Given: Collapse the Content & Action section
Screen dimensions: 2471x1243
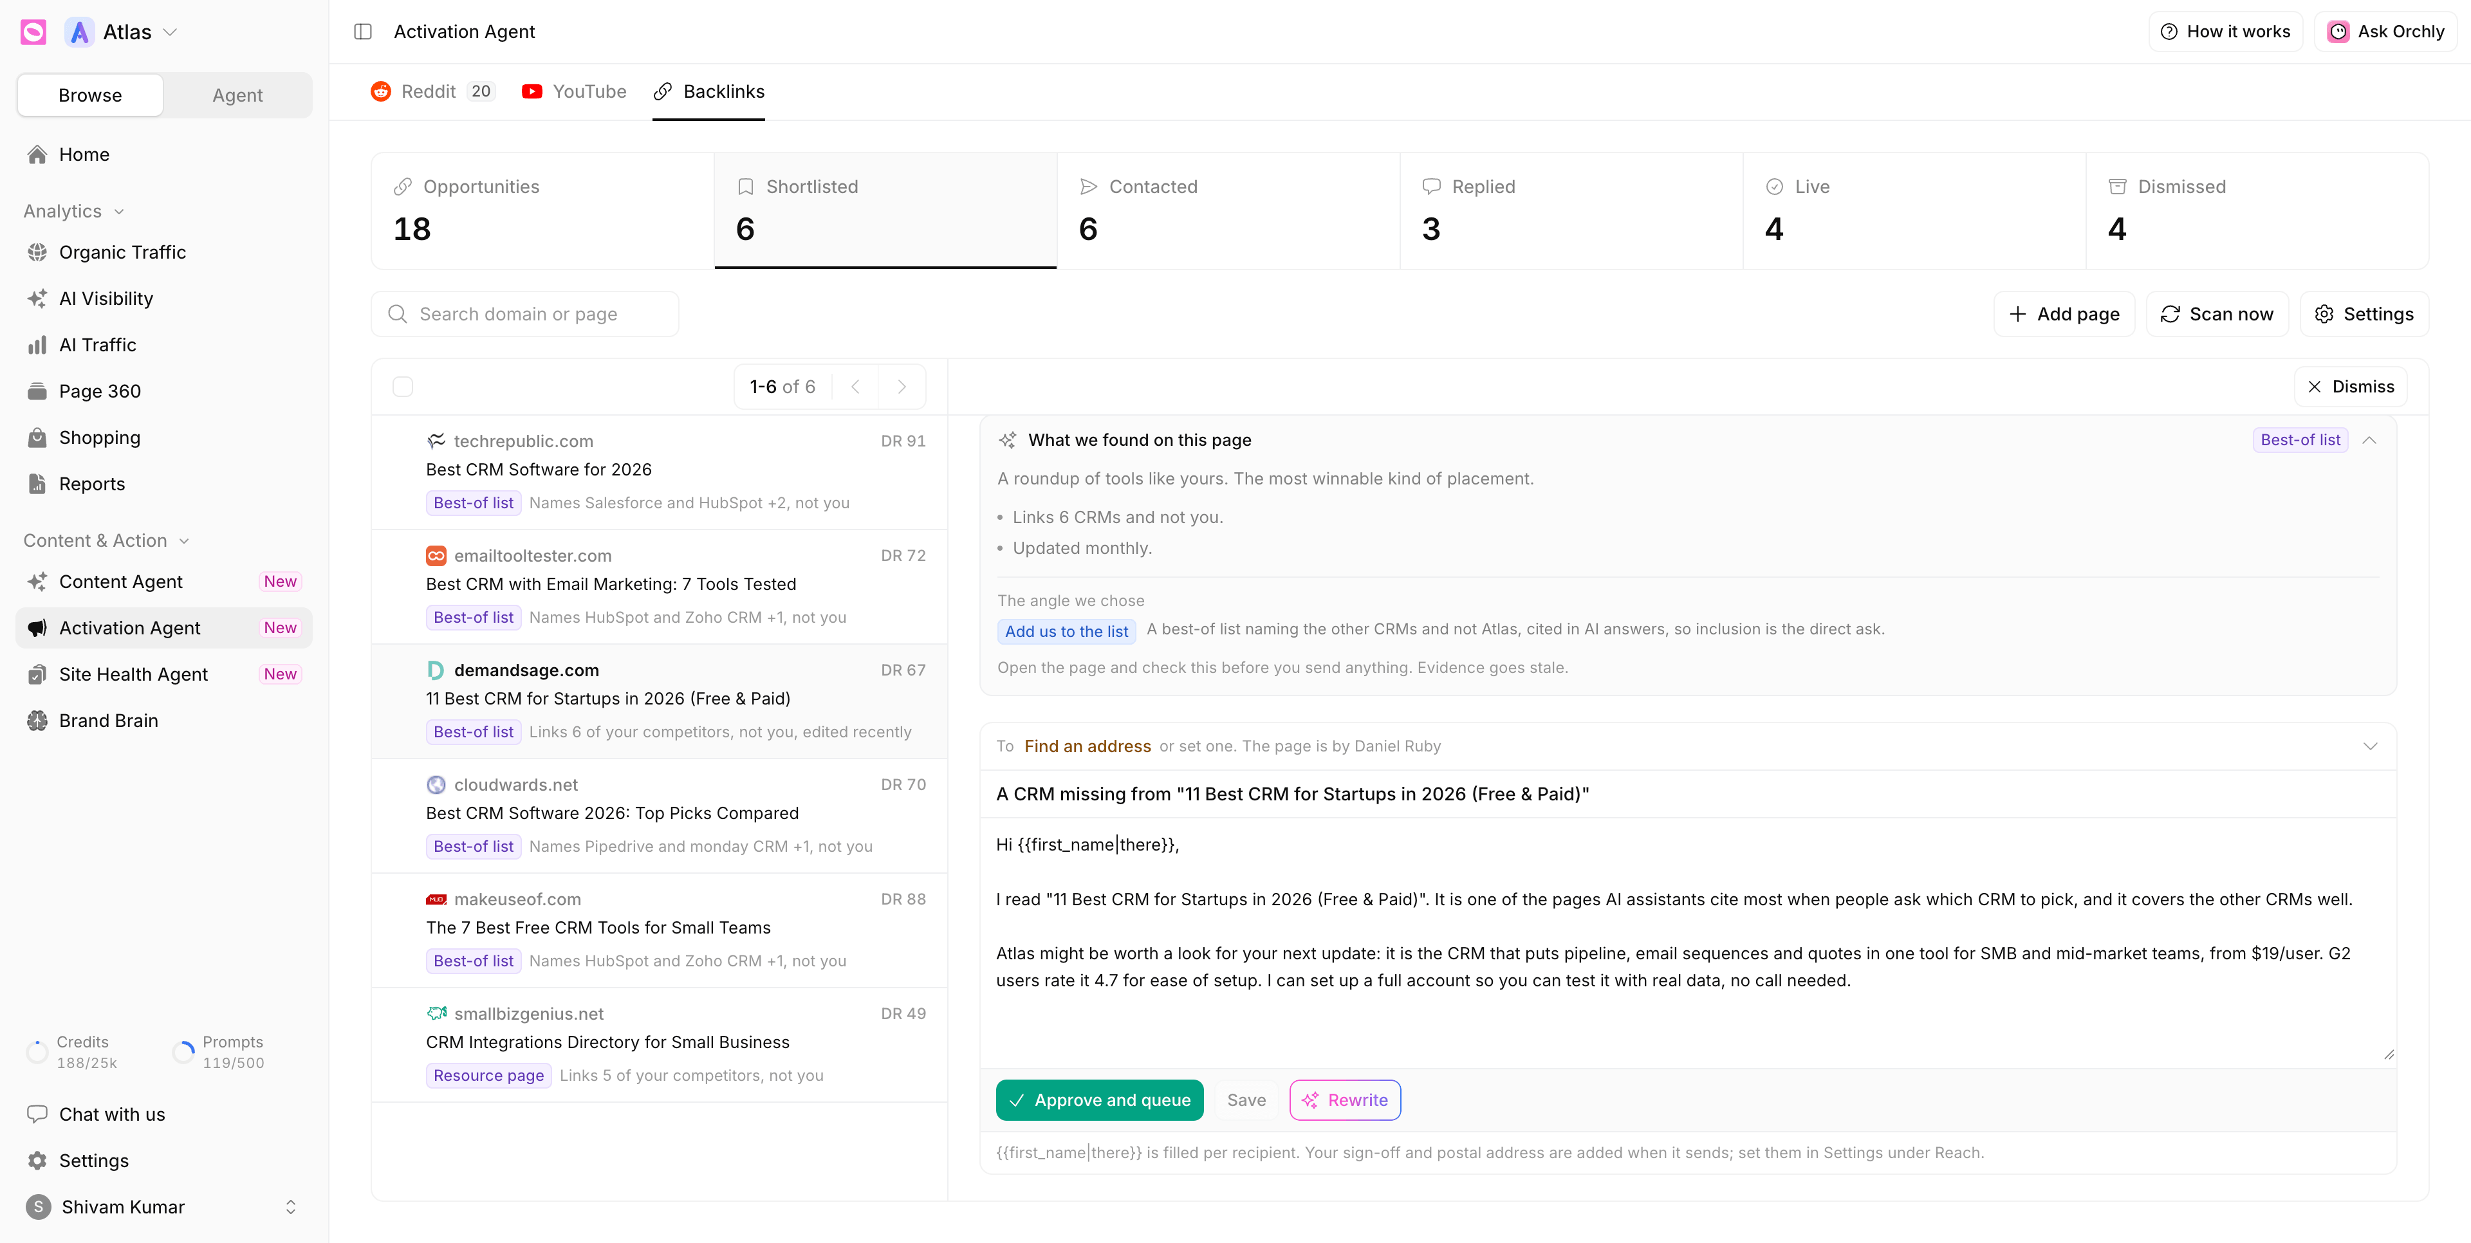Looking at the screenshot, I should [x=184, y=541].
